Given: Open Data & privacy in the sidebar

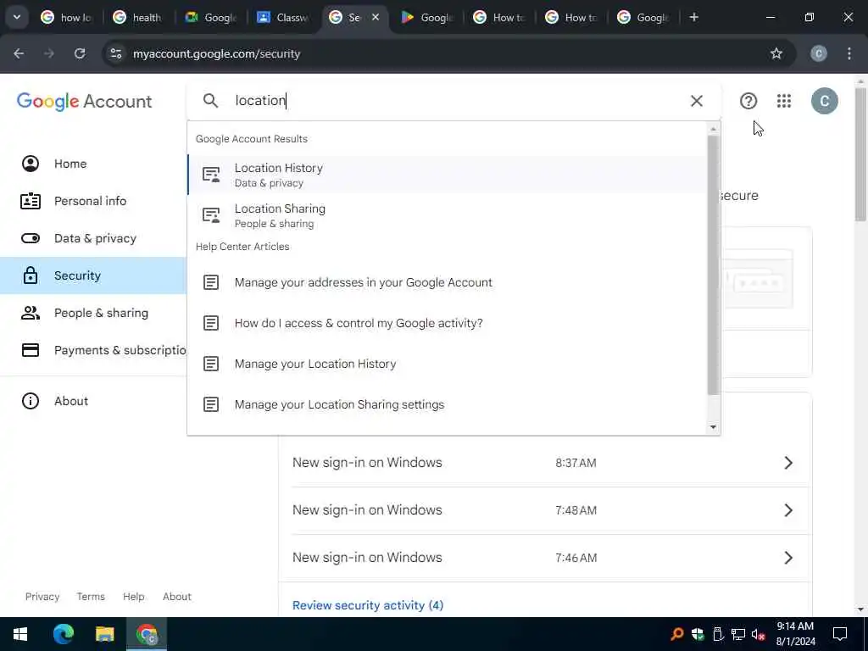Looking at the screenshot, I should [x=93, y=238].
